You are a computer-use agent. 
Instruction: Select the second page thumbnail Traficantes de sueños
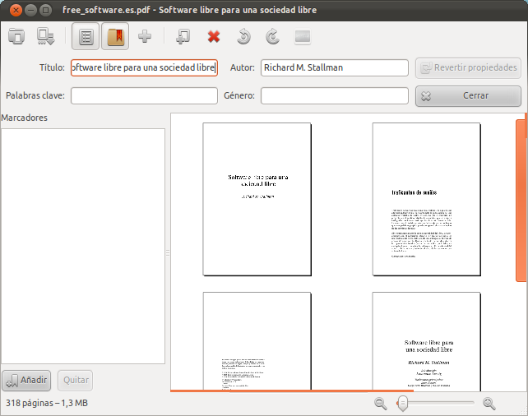coord(426,199)
